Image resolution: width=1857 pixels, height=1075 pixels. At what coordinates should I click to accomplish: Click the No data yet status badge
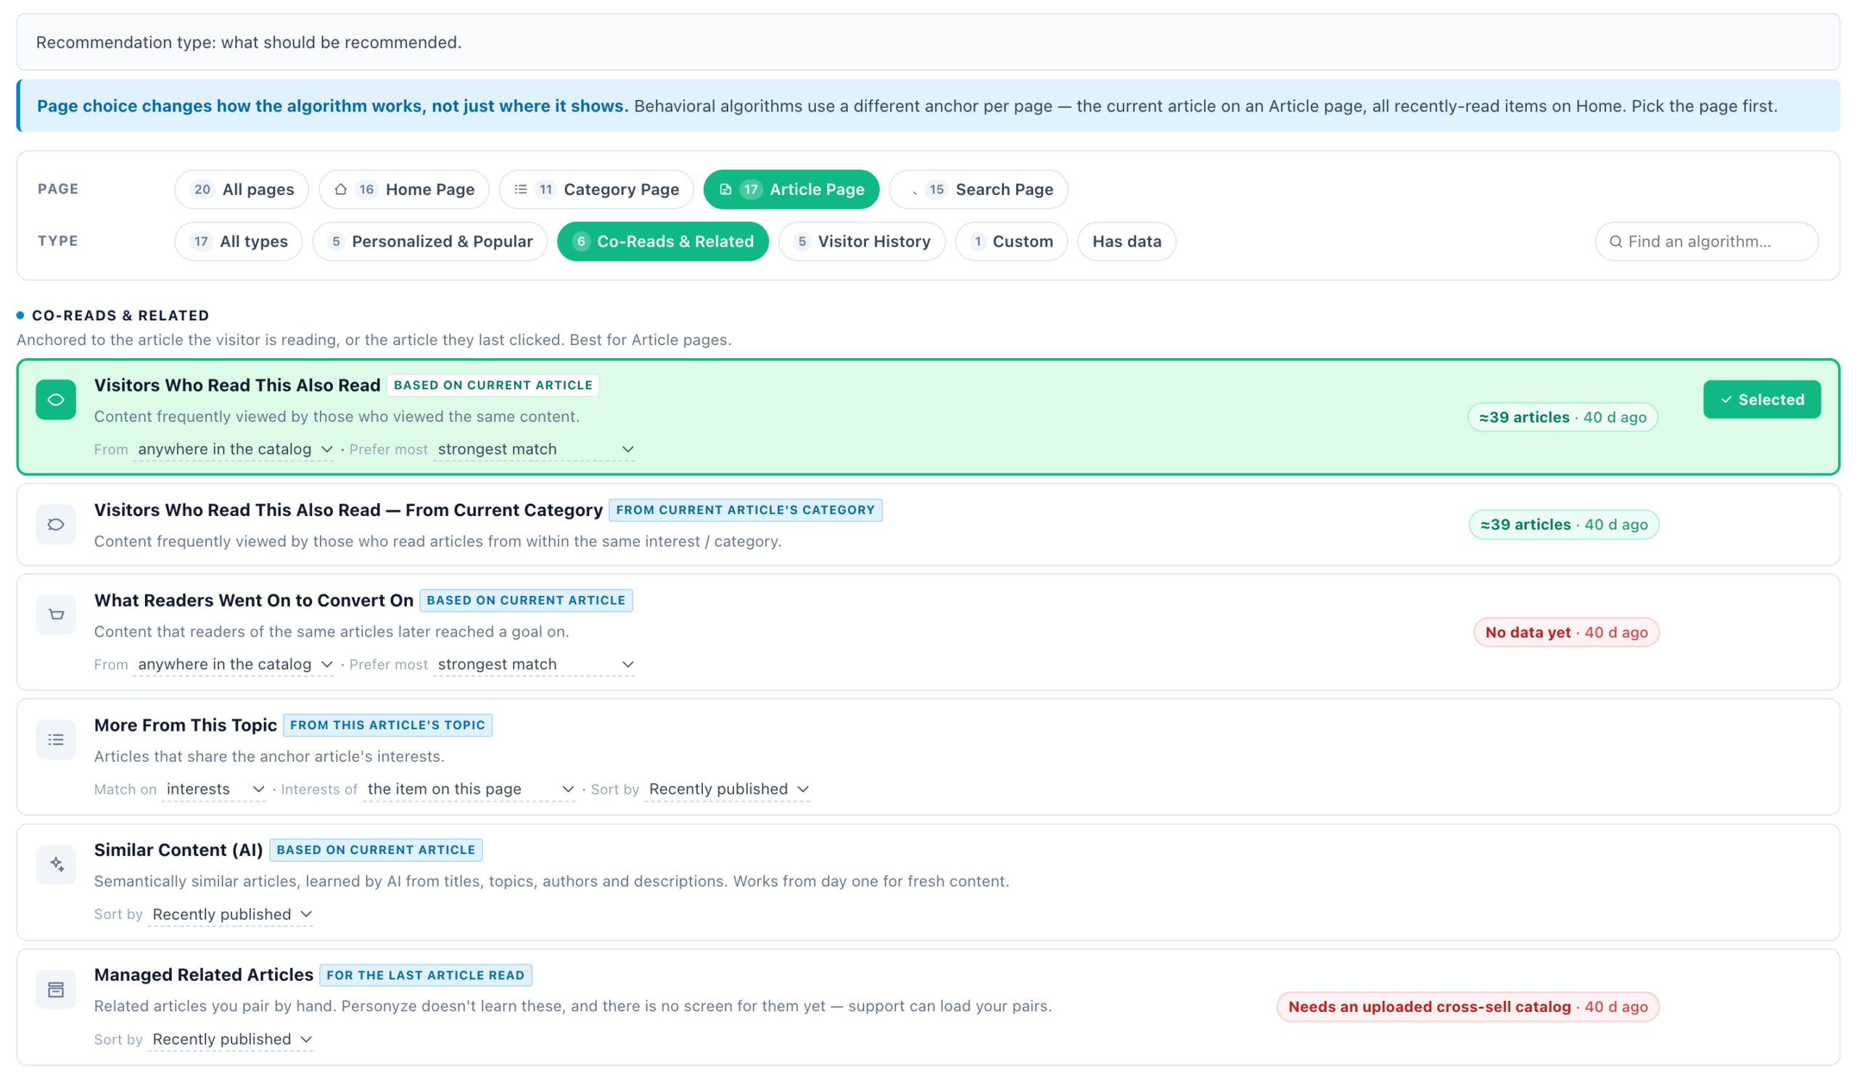(1566, 633)
